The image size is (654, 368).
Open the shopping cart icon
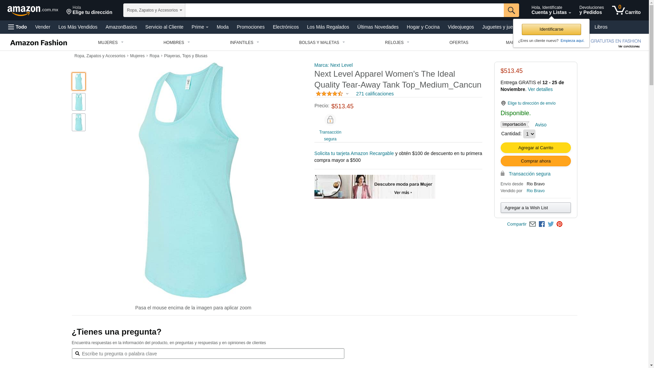pyautogui.click(x=626, y=10)
